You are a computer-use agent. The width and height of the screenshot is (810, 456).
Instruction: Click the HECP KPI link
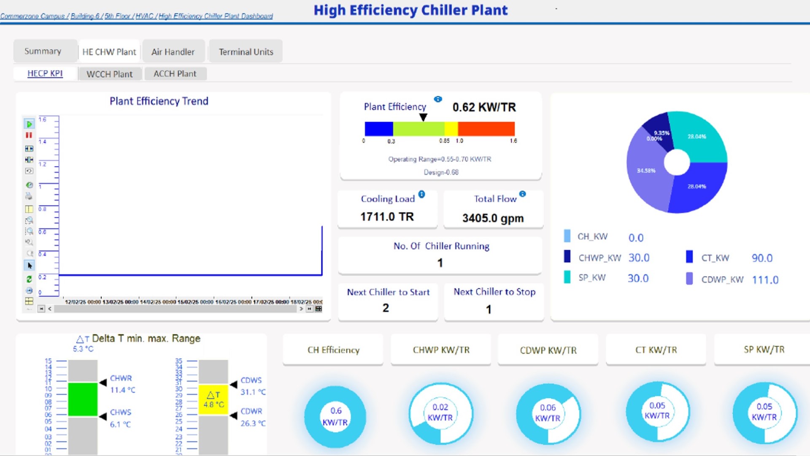[x=45, y=73]
